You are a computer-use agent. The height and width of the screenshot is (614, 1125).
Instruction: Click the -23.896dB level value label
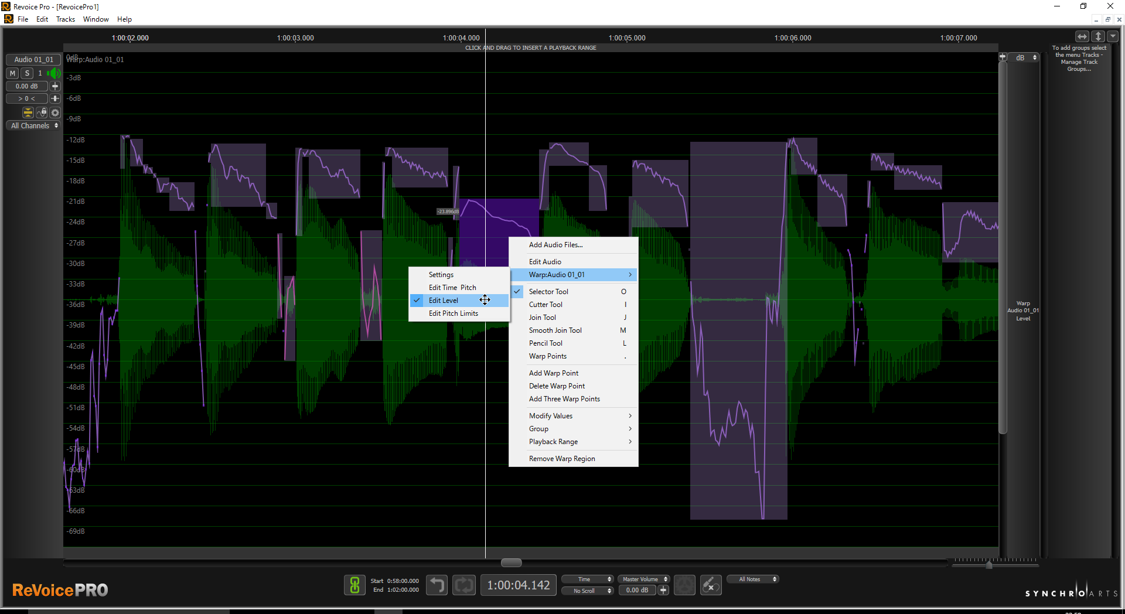[448, 212]
